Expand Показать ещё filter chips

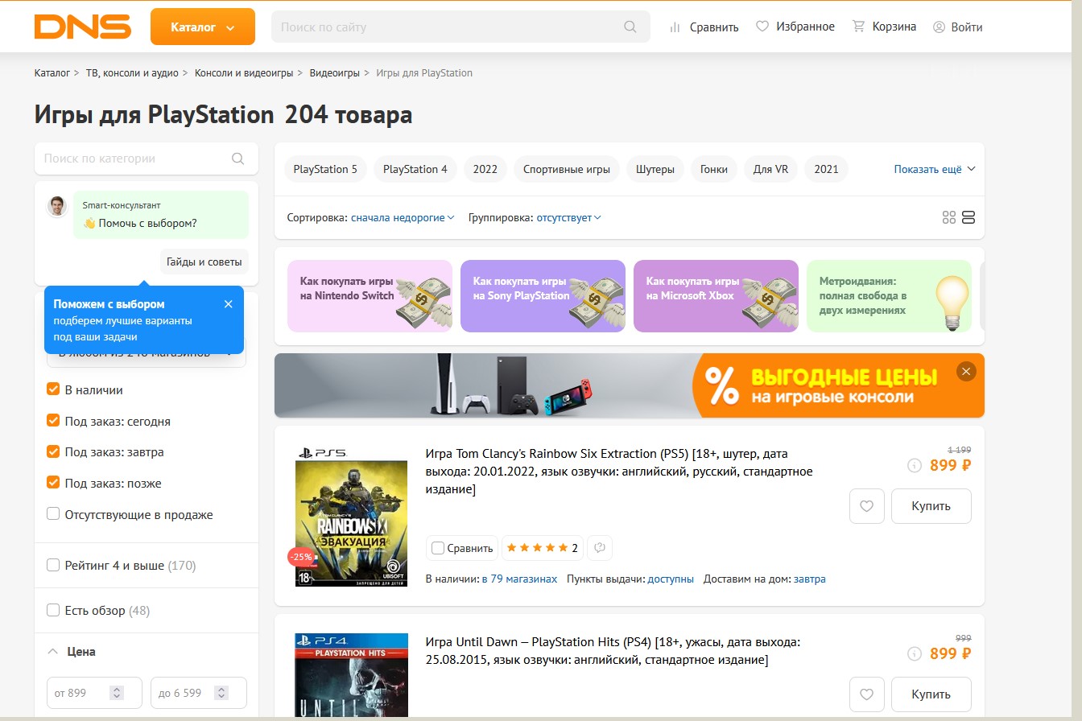click(935, 169)
